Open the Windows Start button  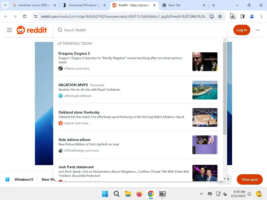pos(105,194)
